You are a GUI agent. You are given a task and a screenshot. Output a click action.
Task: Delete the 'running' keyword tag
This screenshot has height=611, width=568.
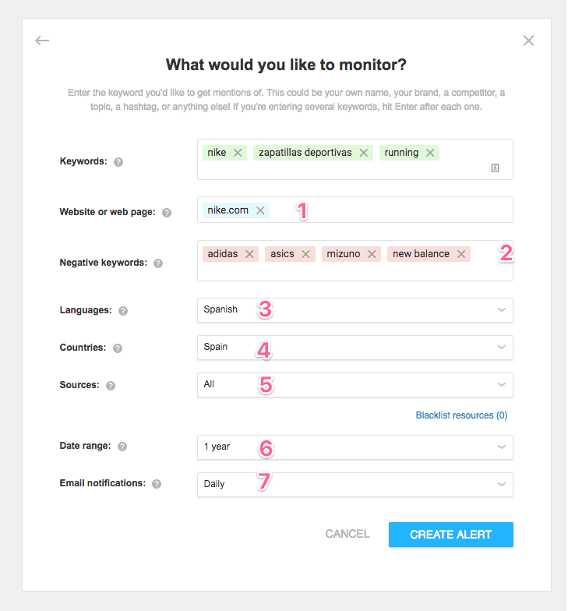tap(430, 153)
